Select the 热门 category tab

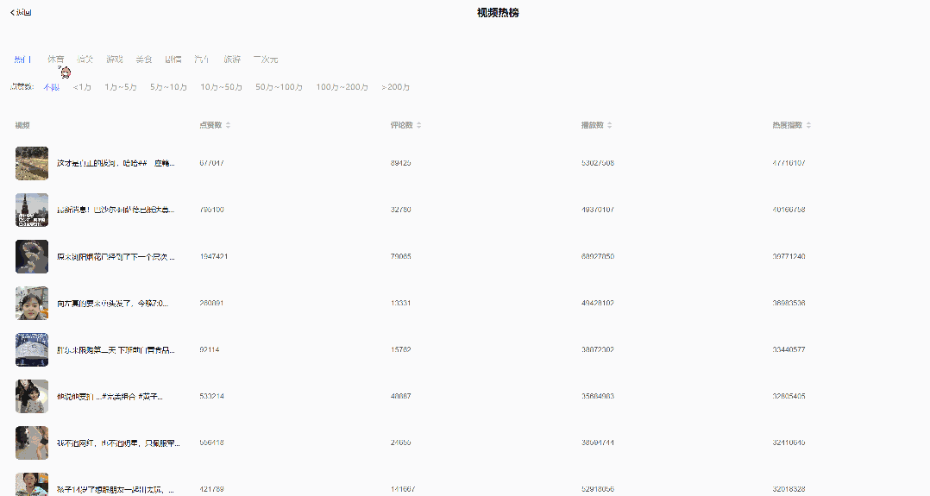click(23, 60)
